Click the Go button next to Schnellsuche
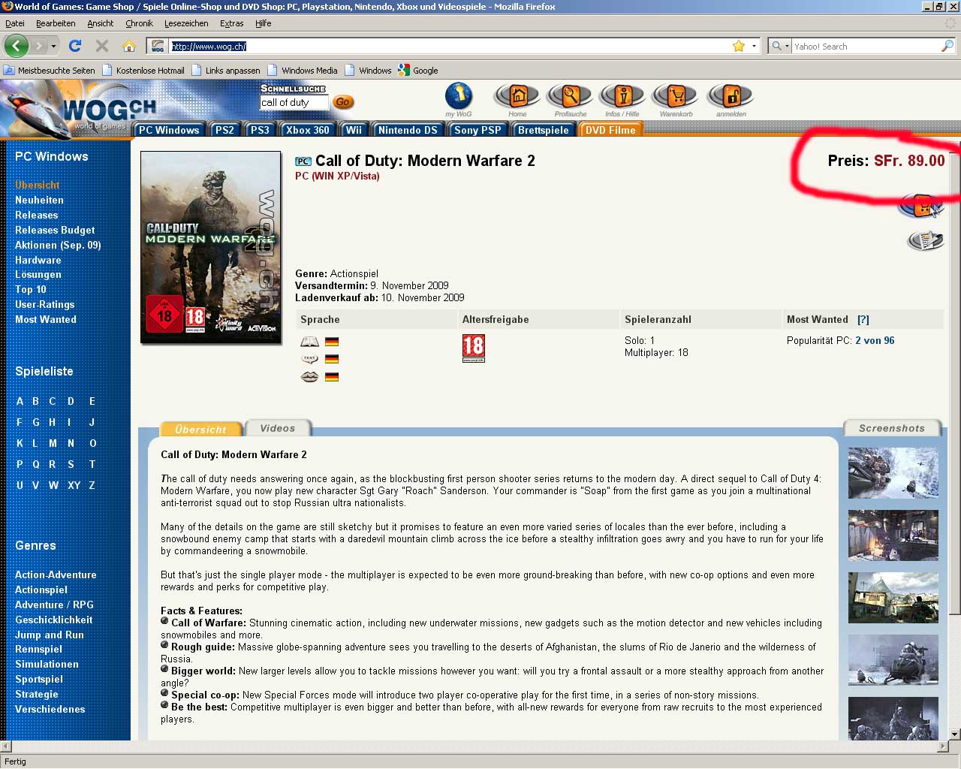This screenshot has width=961, height=769. pyautogui.click(x=343, y=101)
